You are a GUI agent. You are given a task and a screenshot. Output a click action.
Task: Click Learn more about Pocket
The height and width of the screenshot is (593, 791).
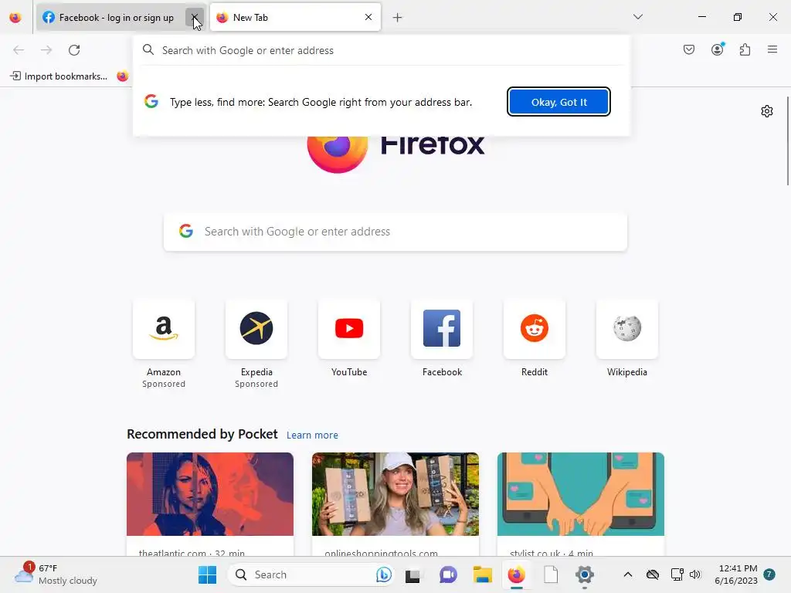(x=312, y=435)
